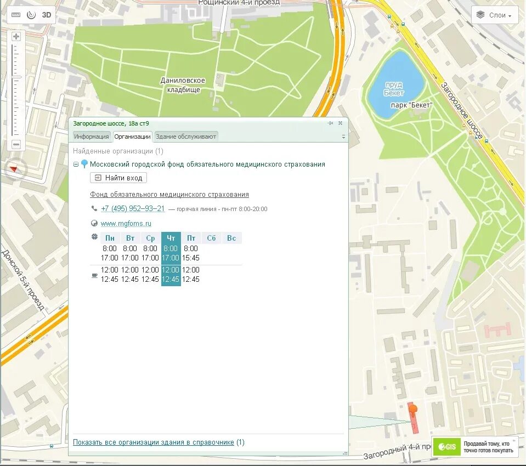Click the orange location pin on map
This screenshot has width=526, height=466.
414,410
